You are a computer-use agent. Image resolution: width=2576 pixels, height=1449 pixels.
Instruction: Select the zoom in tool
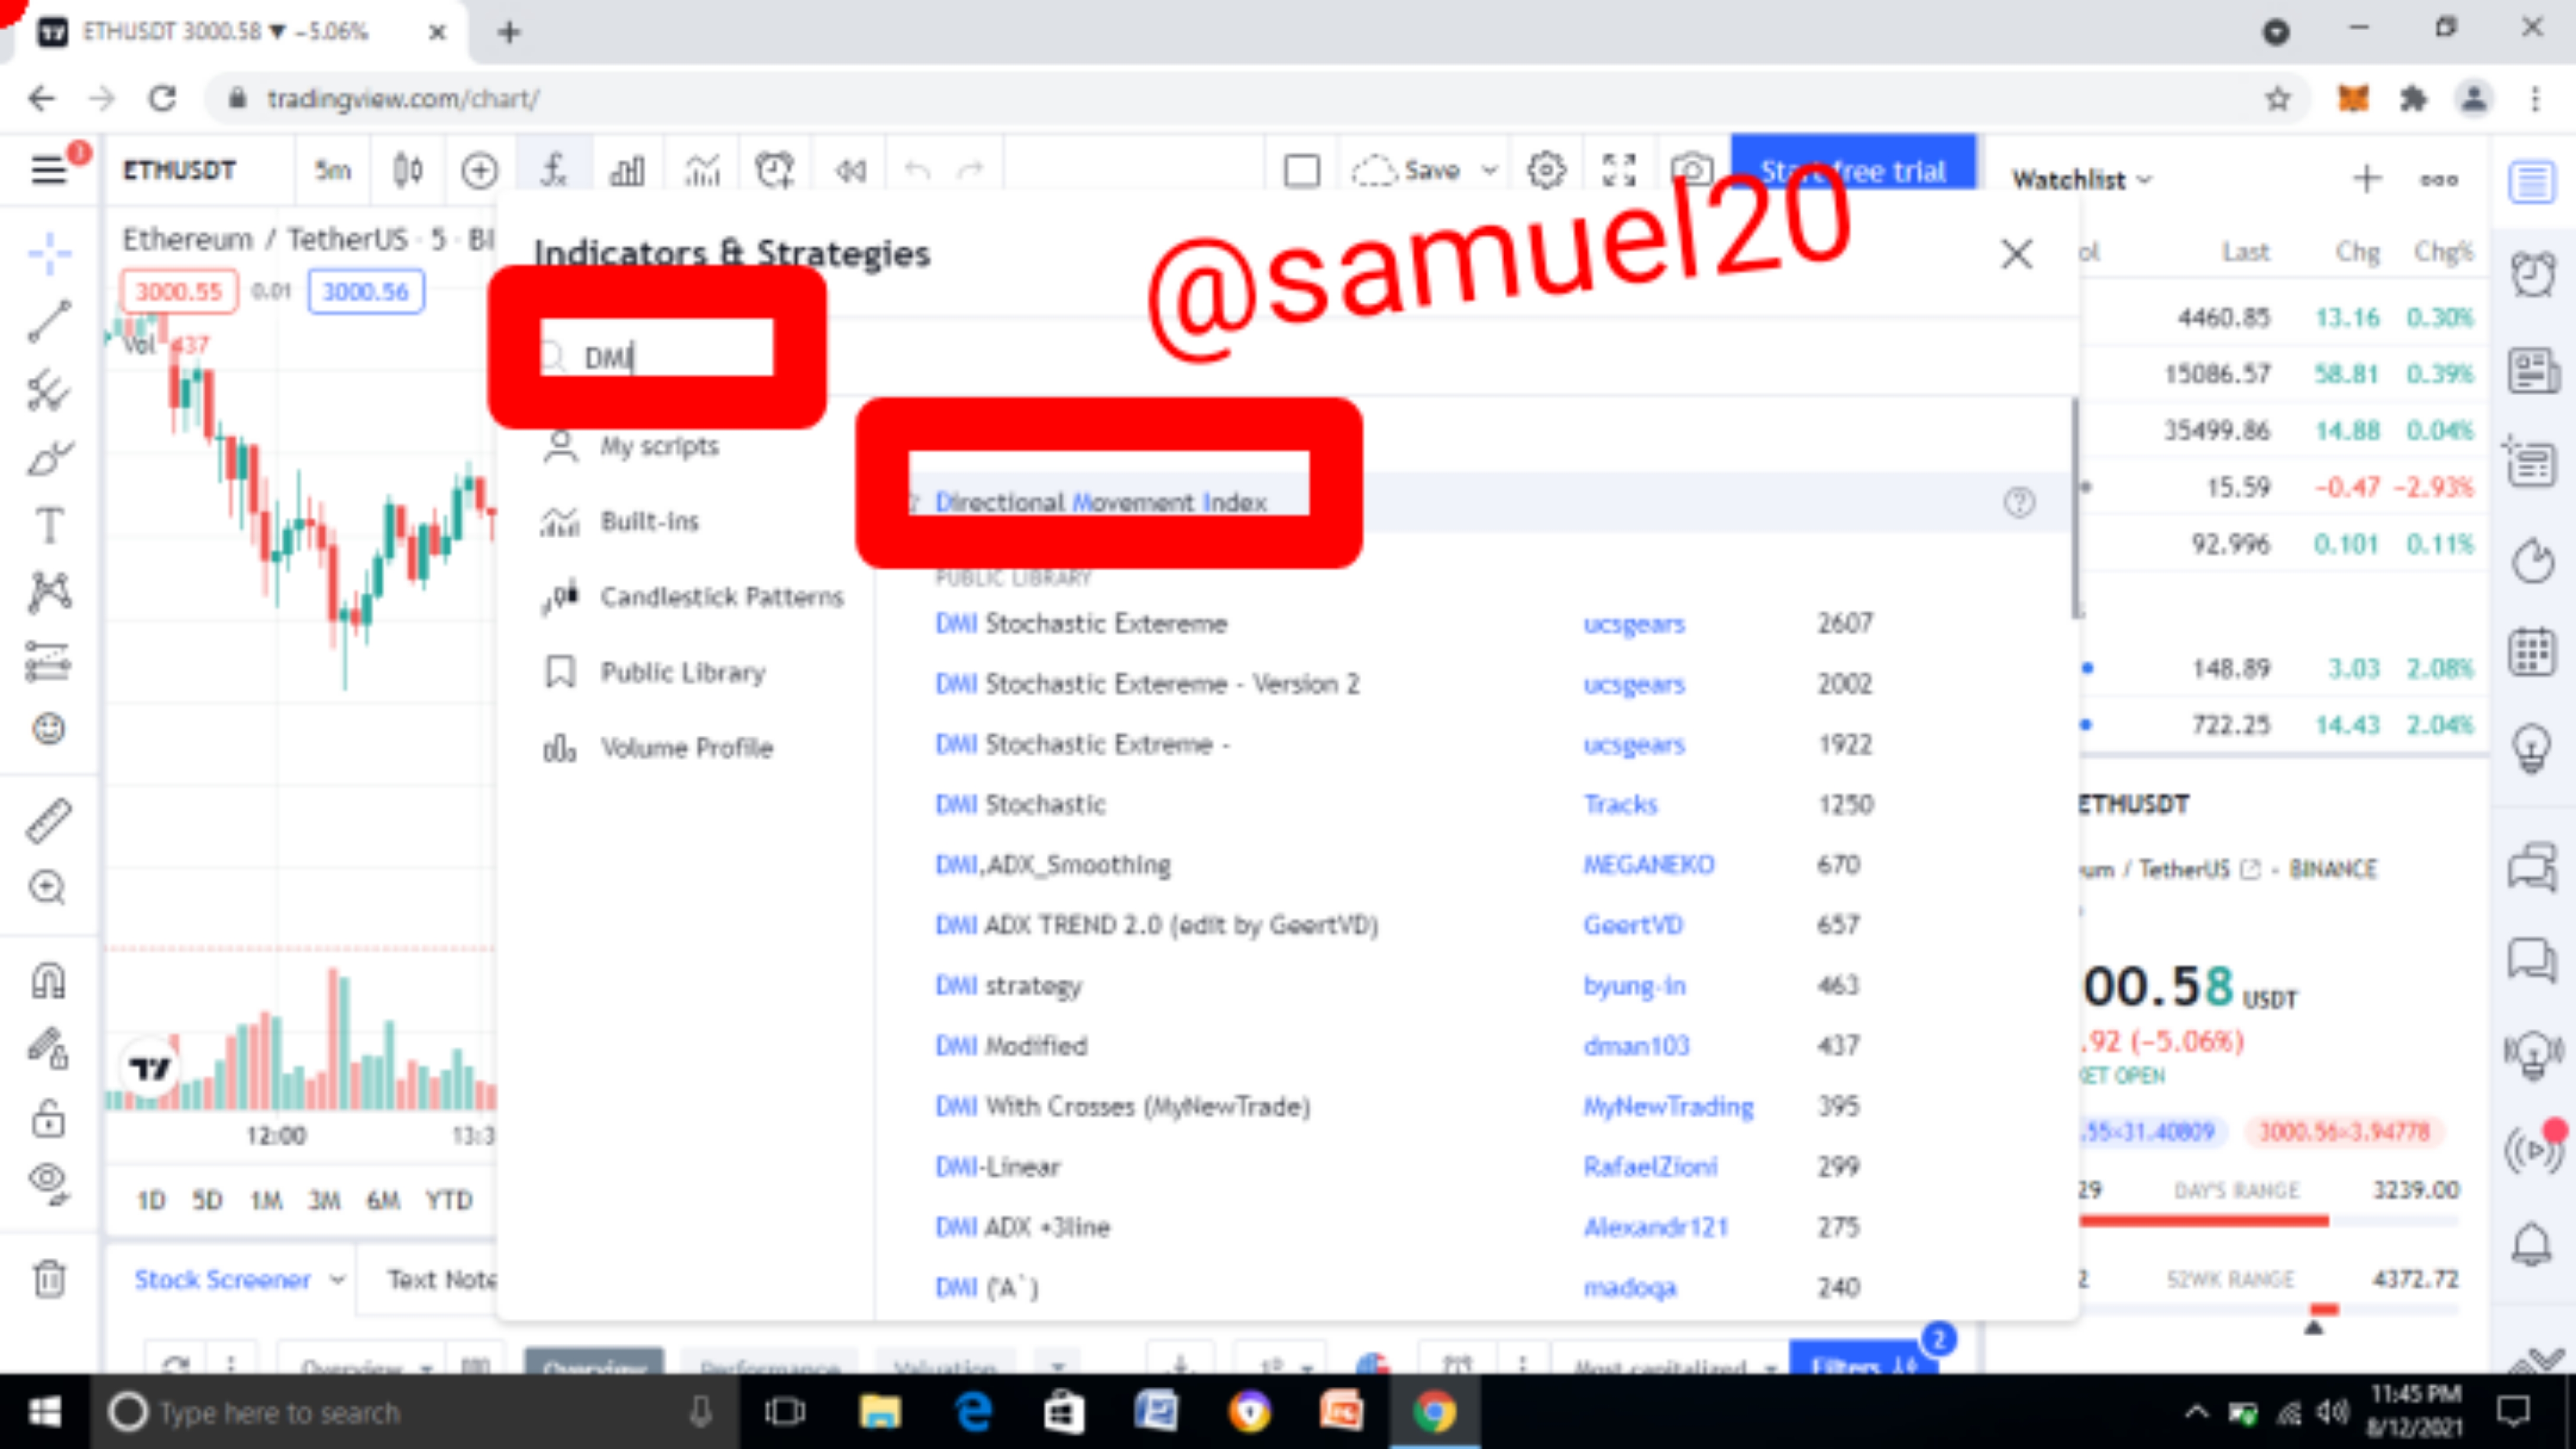pyautogui.click(x=48, y=888)
